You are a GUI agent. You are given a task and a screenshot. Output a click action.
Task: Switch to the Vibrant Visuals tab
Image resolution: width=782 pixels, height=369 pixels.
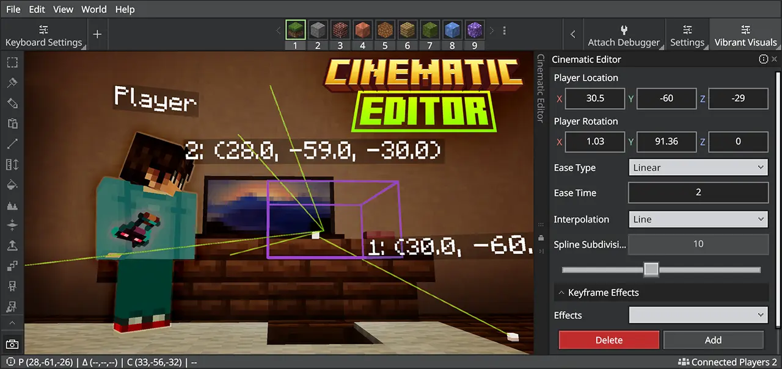pos(745,36)
